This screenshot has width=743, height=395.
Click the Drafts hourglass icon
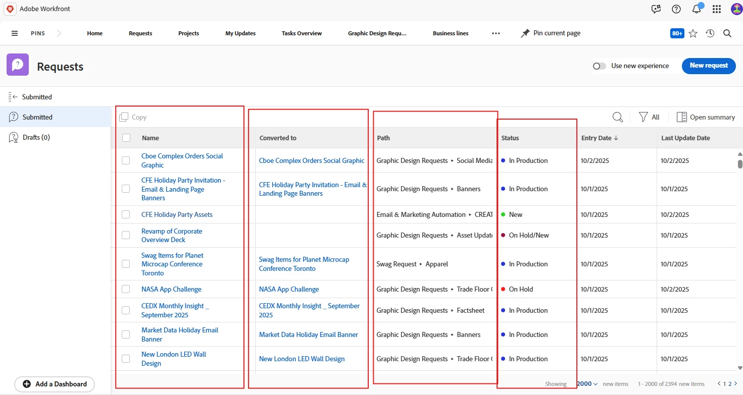coord(14,137)
